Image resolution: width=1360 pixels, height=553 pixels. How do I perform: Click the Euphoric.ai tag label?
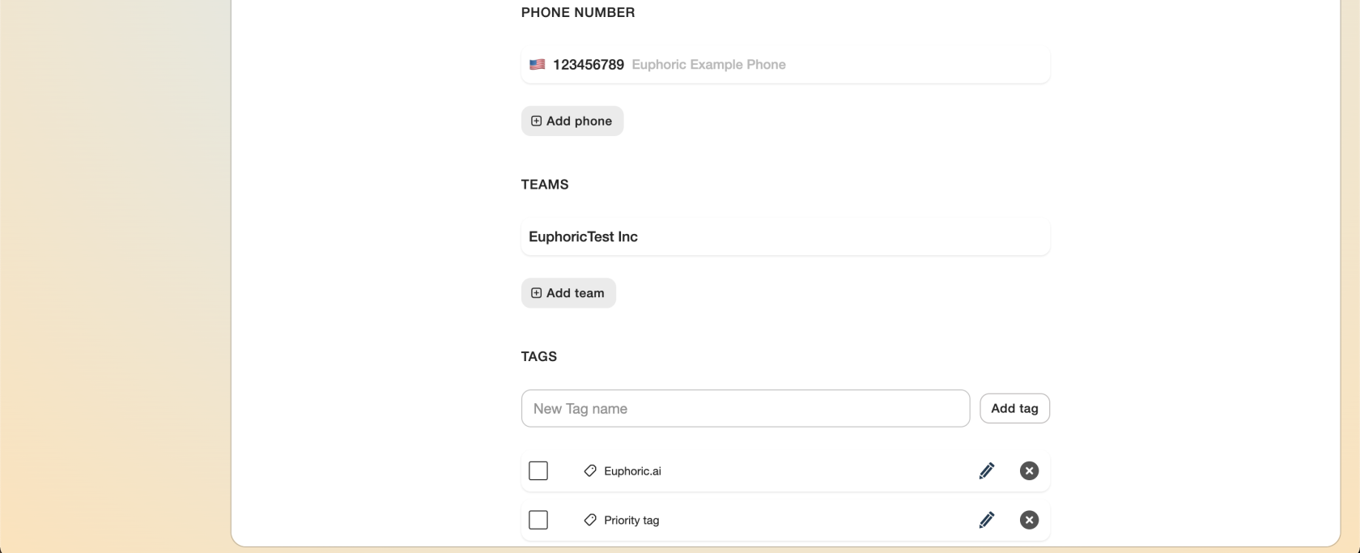pyautogui.click(x=632, y=471)
